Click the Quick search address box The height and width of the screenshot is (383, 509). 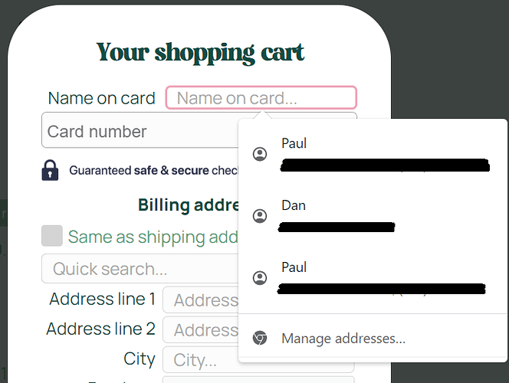[138, 269]
